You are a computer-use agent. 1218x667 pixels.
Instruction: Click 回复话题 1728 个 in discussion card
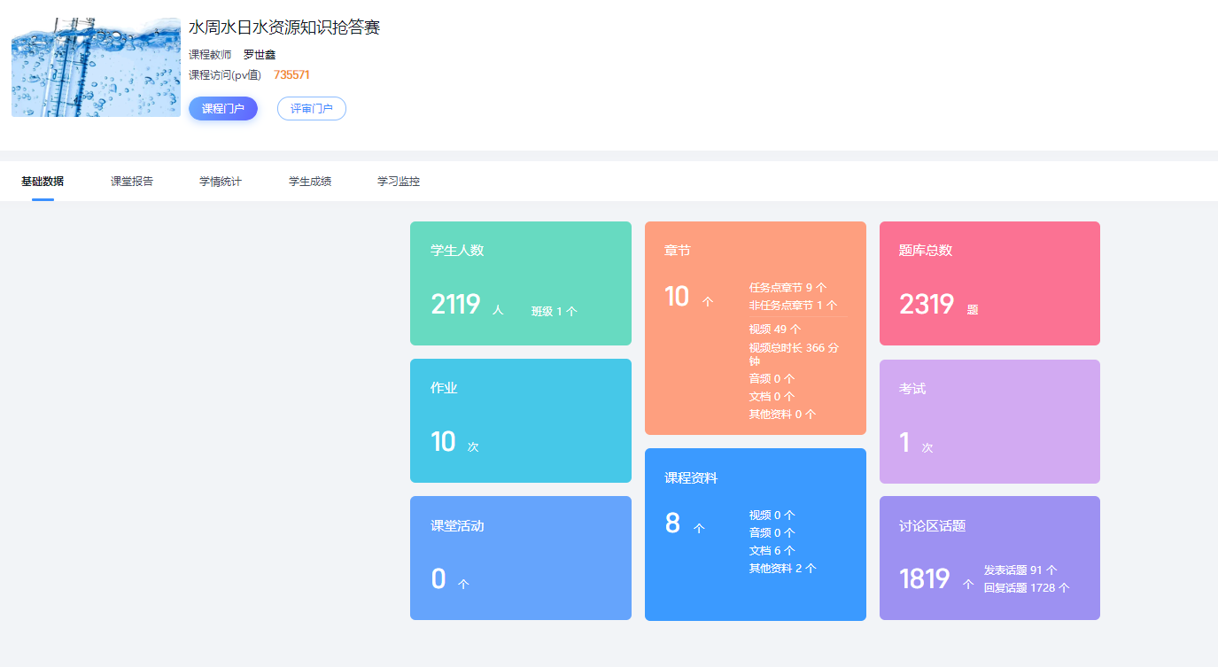[1026, 587]
